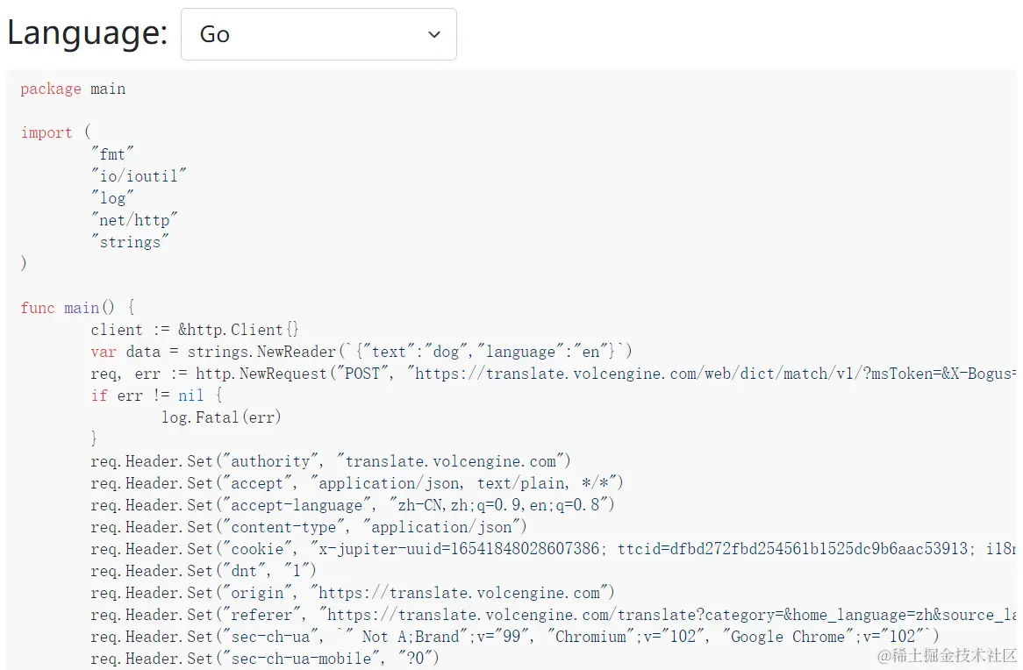Click the "sec-ch-ua-mobile" header line
1023x670 pixels.
265,658
